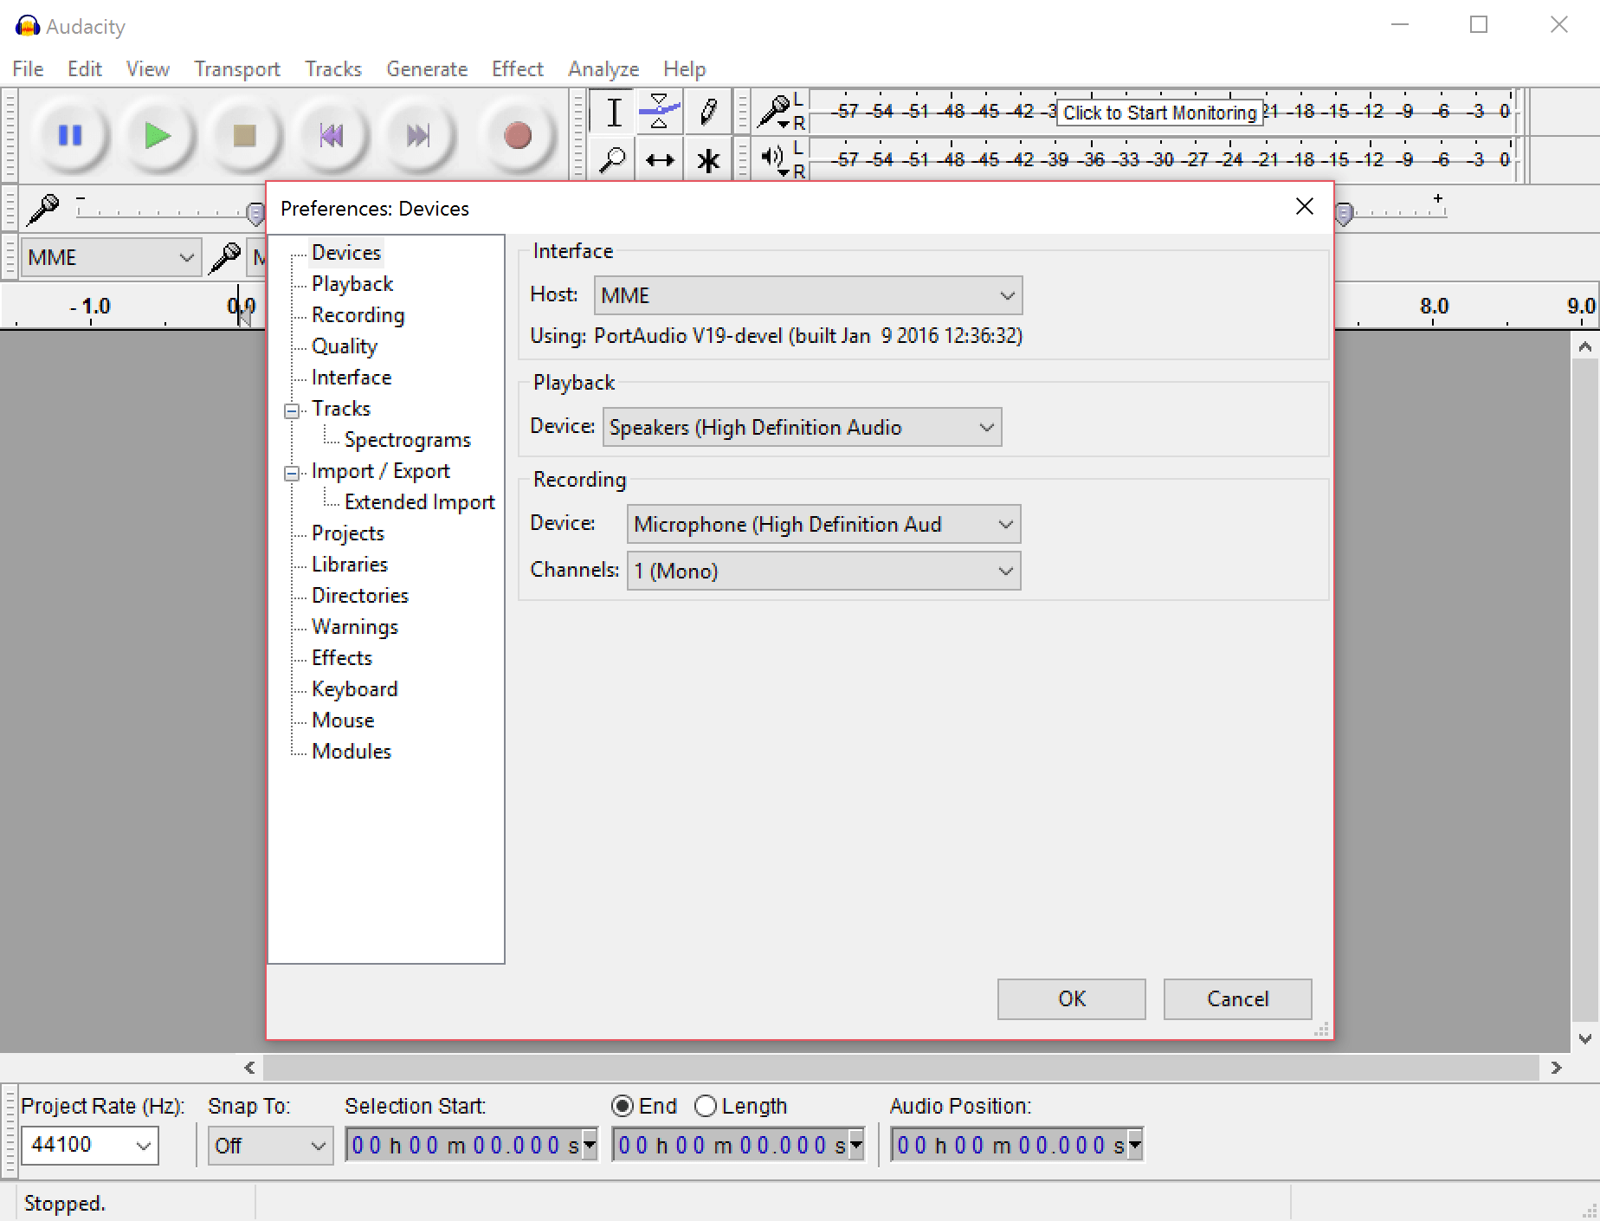The image size is (1600, 1221).
Task: Select Libraries in preferences tree
Action: [350, 565]
